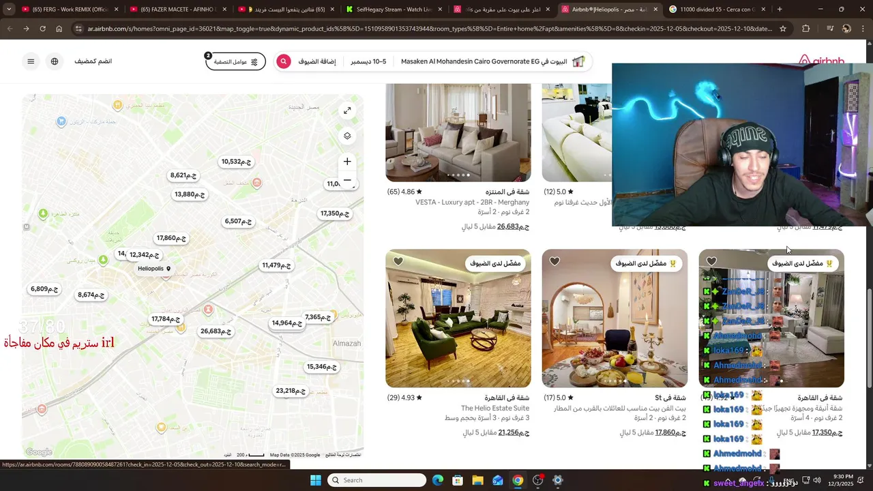Zoom in on the map
The image size is (873, 491).
[x=347, y=162]
